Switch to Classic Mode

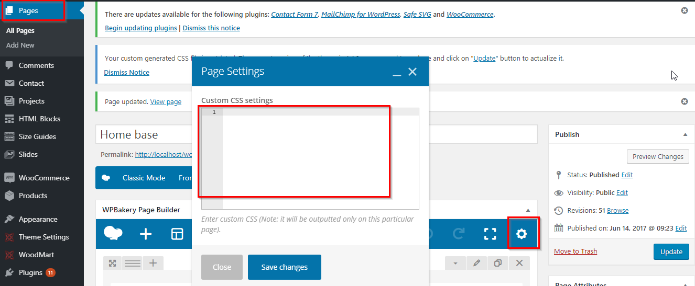tap(144, 178)
